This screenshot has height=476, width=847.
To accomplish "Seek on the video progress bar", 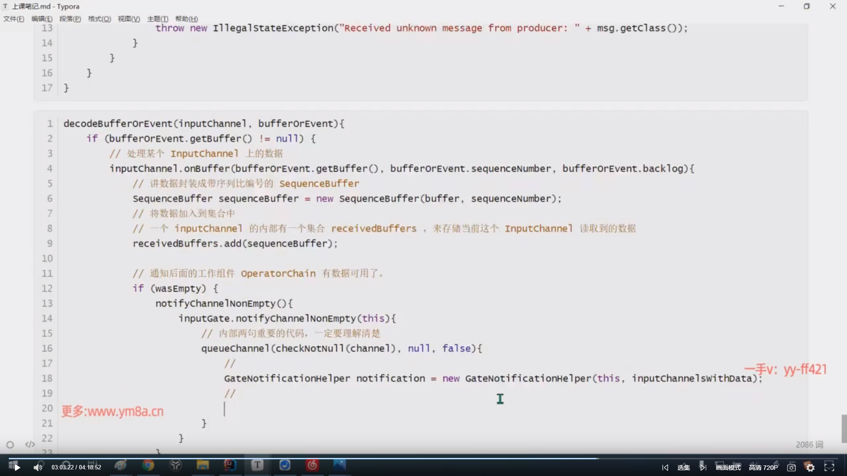I will coord(423,458).
